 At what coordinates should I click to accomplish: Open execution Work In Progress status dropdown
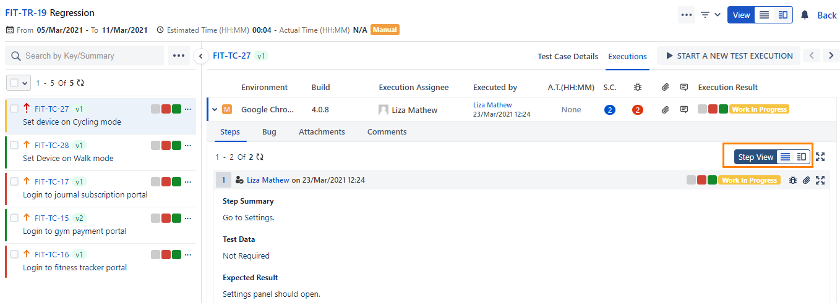tap(759, 109)
